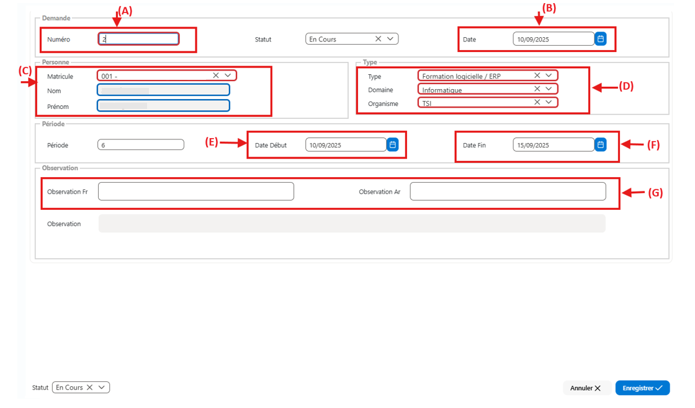Open the calendar picker for Date Fin
The image size is (695, 408).
point(600,144)
